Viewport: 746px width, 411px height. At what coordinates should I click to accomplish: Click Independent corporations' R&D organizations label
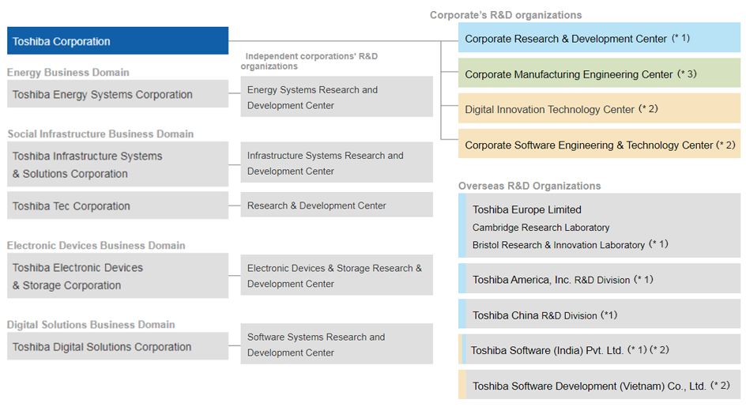[309, 61]
